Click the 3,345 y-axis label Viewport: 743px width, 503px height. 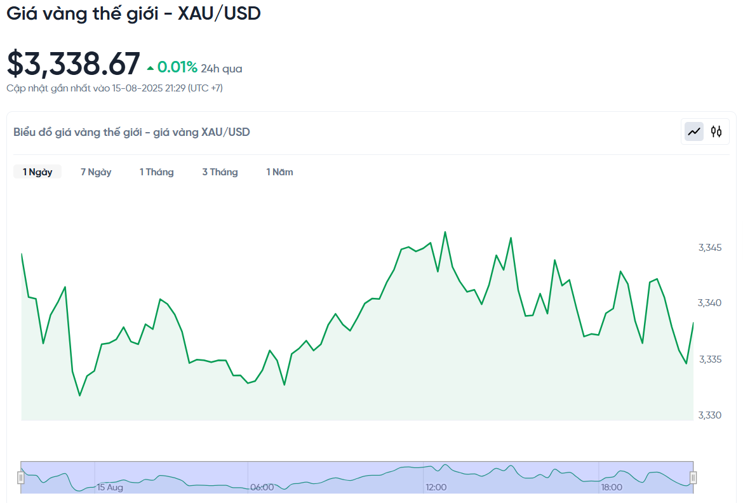[x=710, y=248]
